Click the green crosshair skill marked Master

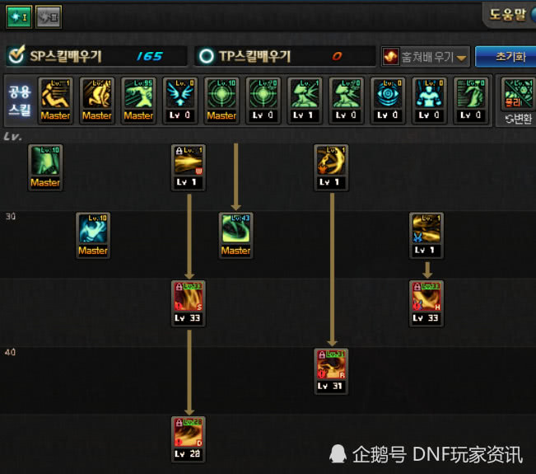(x=221, y=101)
